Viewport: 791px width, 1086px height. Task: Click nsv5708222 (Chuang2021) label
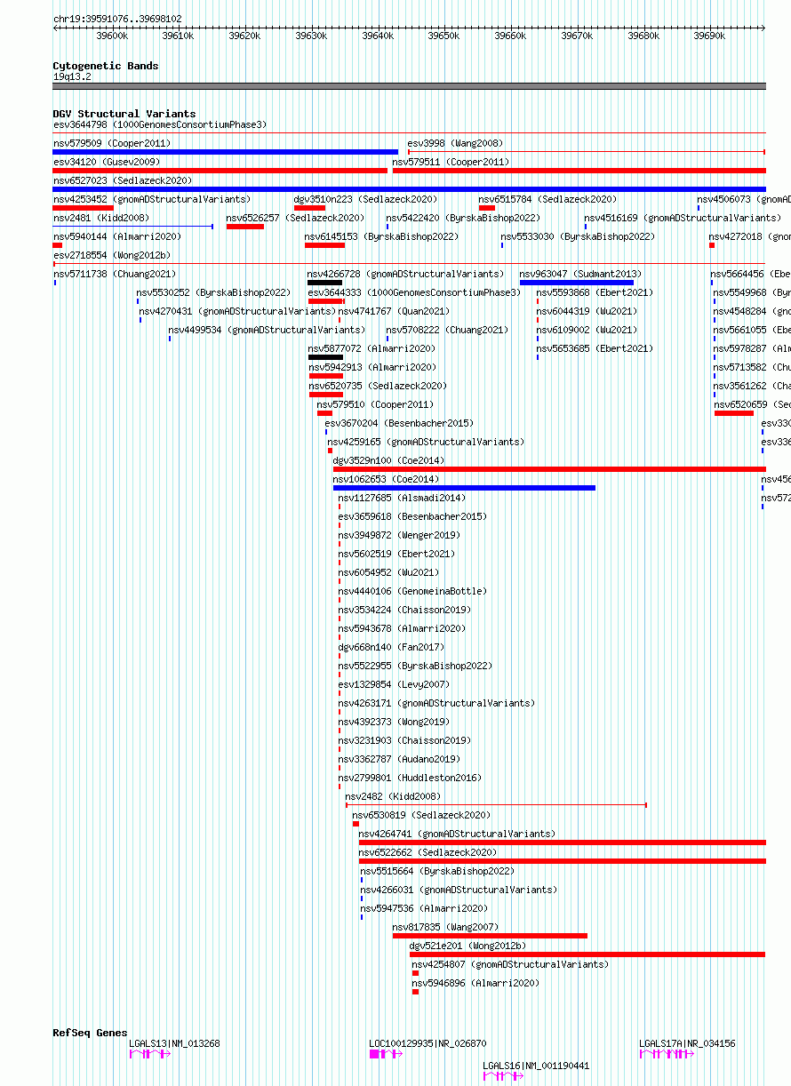447,330
